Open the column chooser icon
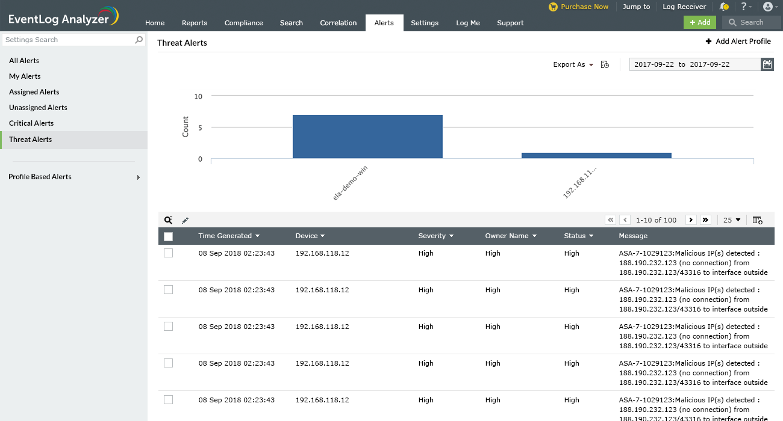Screen dimensions: 783x421 758,220
